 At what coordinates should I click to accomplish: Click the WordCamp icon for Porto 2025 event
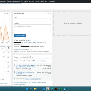coord(15,72)
